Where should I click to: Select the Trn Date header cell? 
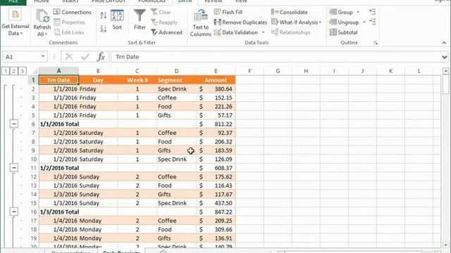58,80
